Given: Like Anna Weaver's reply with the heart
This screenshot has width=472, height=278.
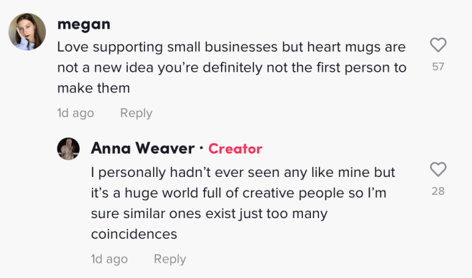Looking at the screenshot, I should (437, 169).
